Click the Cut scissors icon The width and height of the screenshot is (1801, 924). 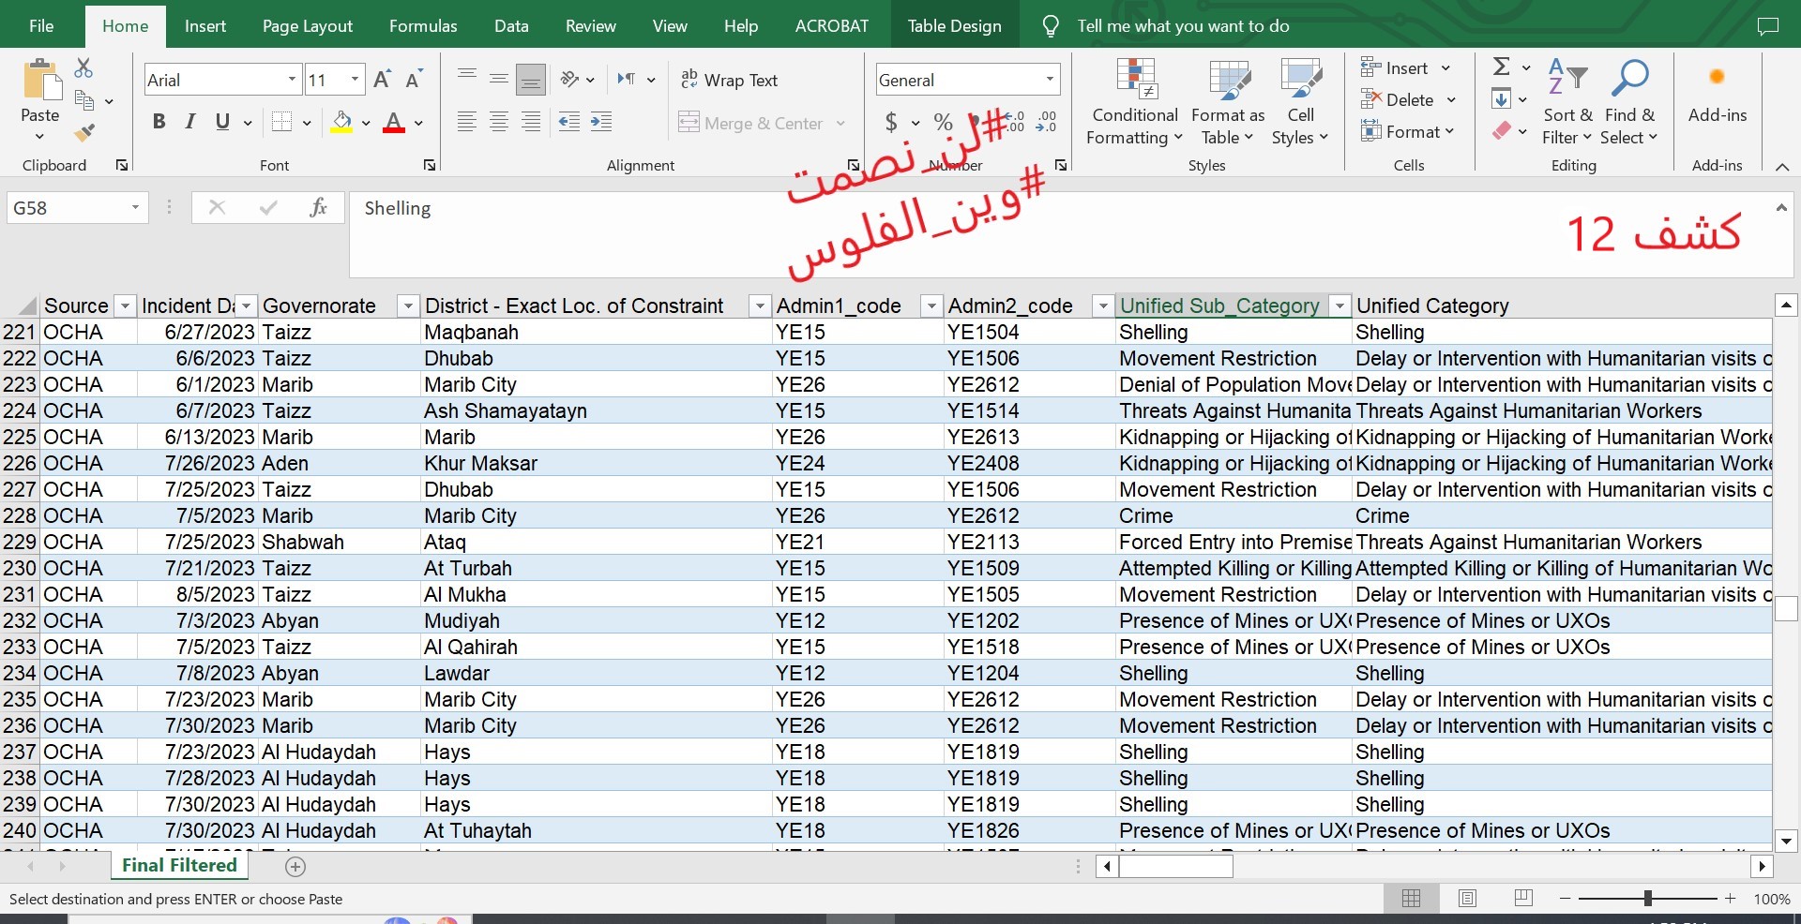point(83,68)
